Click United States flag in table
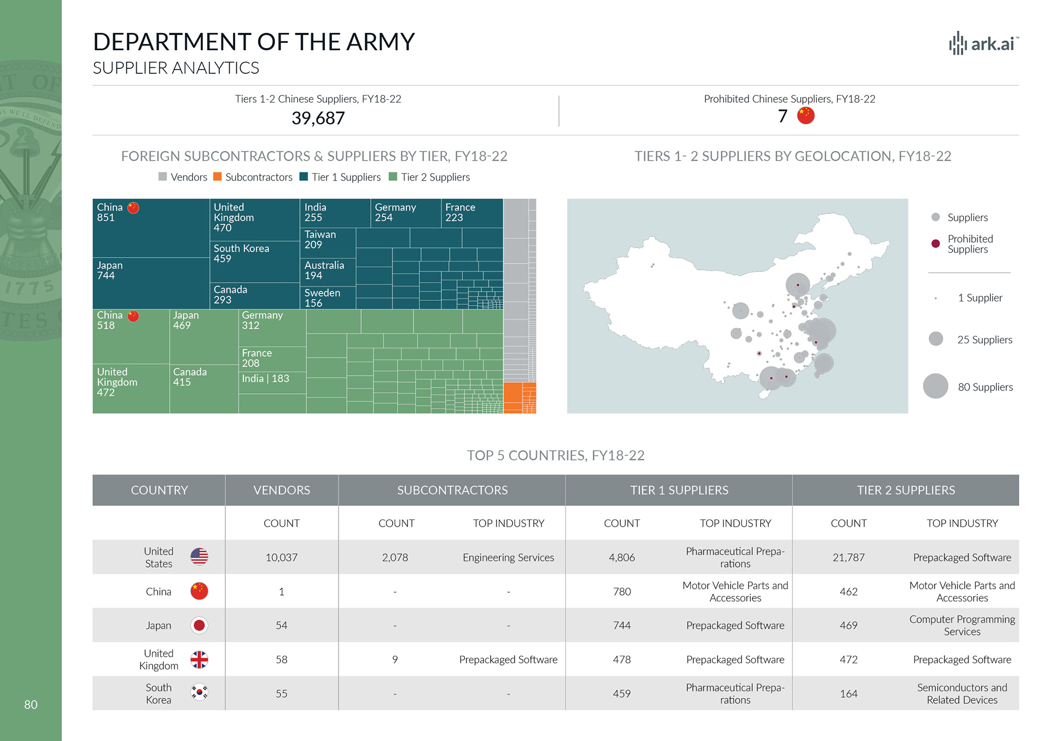 click(x=199, y=557)
